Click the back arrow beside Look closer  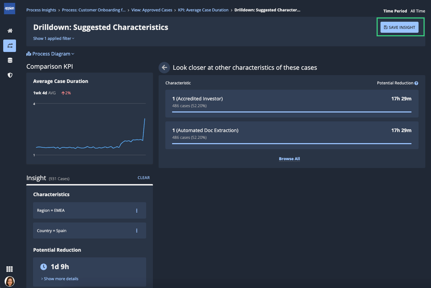point(164,67)
